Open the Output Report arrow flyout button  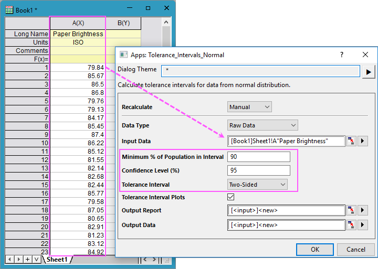coord(363,211)
